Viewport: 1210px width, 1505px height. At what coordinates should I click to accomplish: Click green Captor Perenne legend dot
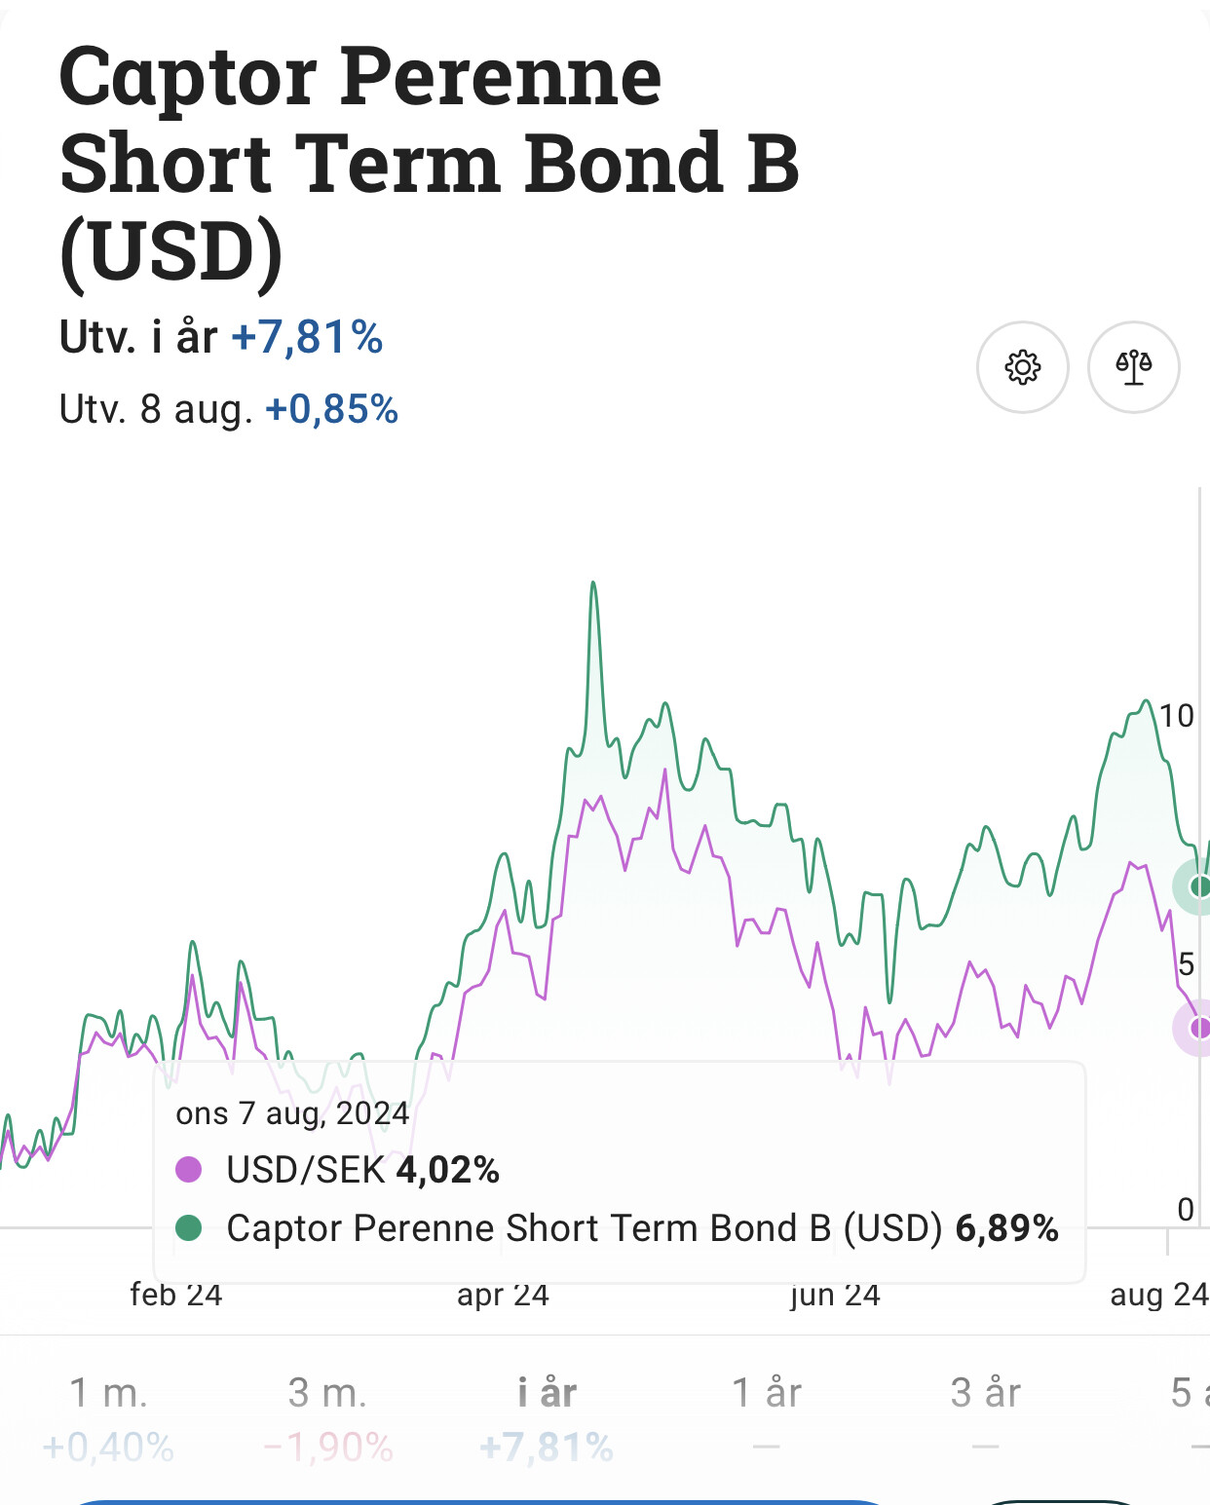pyautogui.click(x=188, y=1228)
